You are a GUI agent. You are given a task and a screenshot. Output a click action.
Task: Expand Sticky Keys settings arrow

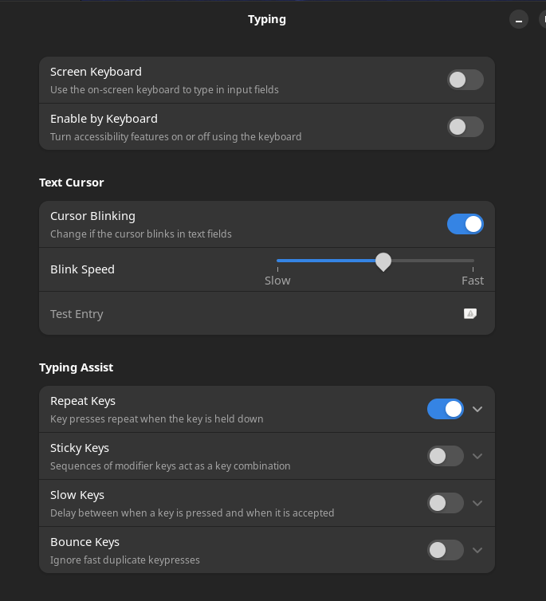click(477, 456)
